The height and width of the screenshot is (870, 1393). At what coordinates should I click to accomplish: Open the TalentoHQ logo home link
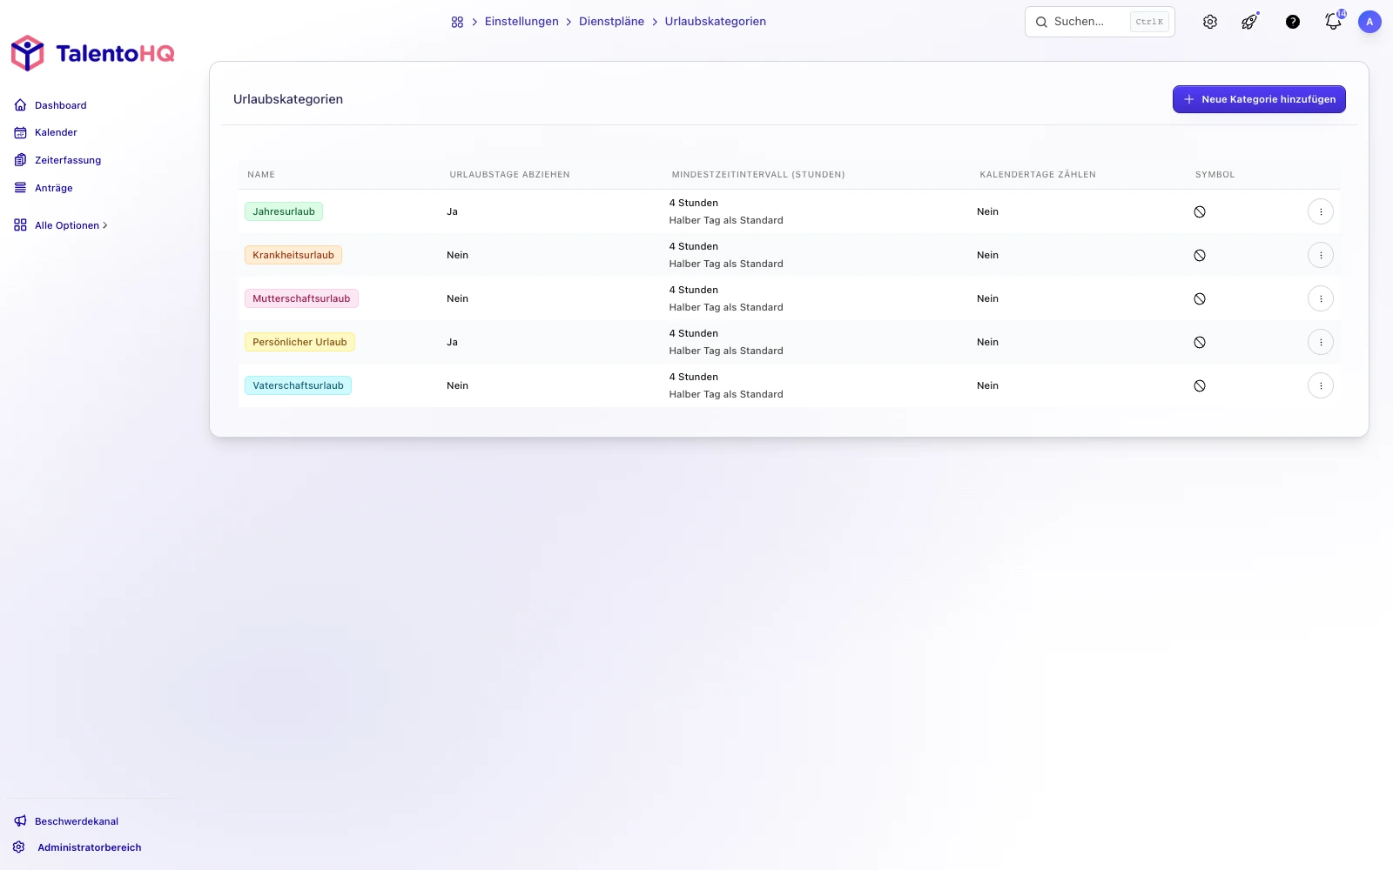tap(92, 53)
